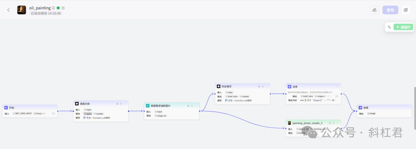Expand more outputs in 消息 node
Screen dimensions: 416x149
coord(337,96)
